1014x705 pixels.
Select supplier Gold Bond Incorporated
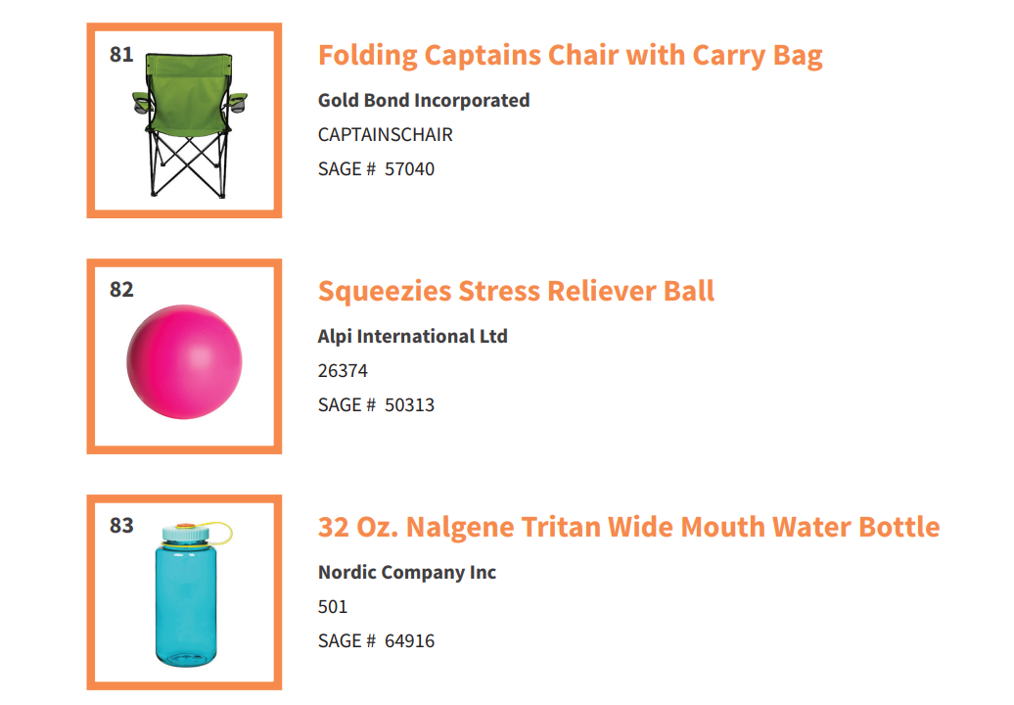point(424,100)
